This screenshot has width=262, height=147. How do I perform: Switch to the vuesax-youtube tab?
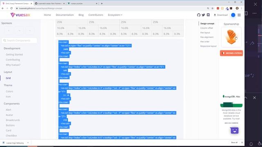click(x=81, y=3)
